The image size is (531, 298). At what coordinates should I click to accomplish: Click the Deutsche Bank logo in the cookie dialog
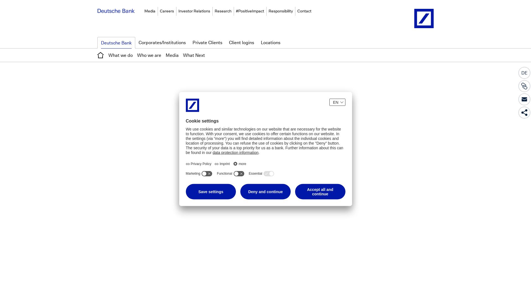coord(192,105)
